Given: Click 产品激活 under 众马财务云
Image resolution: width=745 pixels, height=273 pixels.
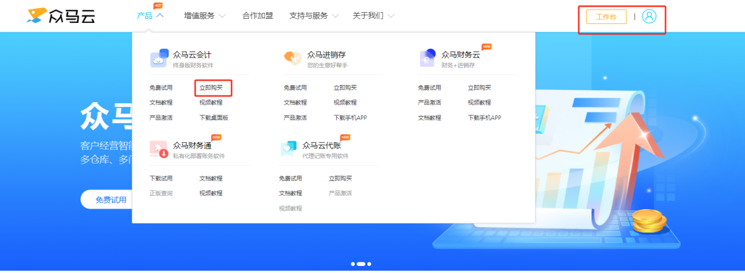Looking at the screenshot, I should tap(429, 103).
